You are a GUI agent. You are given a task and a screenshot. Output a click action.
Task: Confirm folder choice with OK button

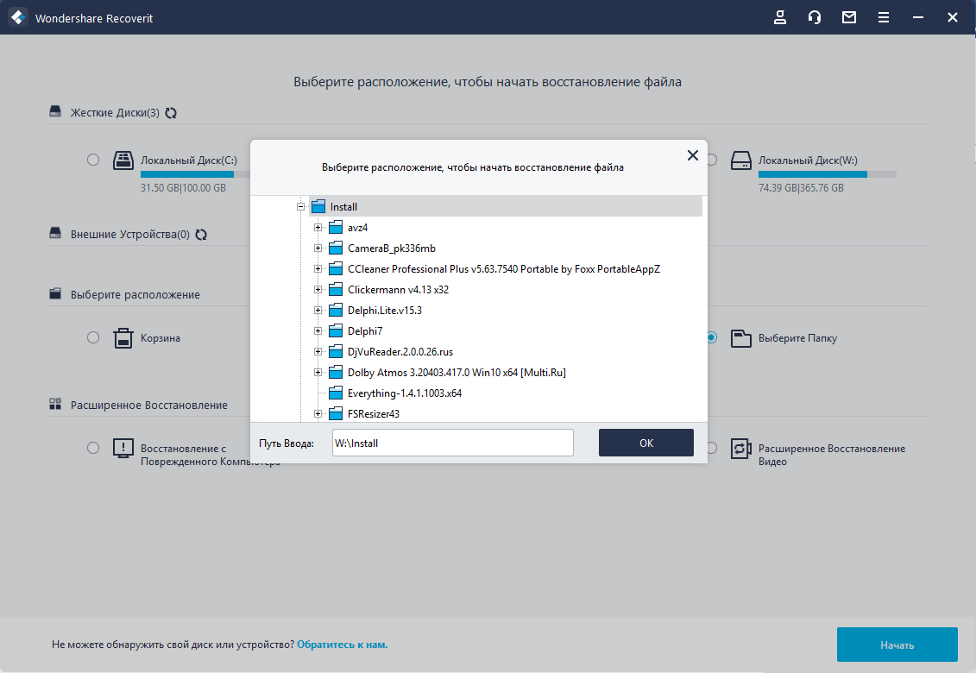pyautogui.click(x=646, y=443)
